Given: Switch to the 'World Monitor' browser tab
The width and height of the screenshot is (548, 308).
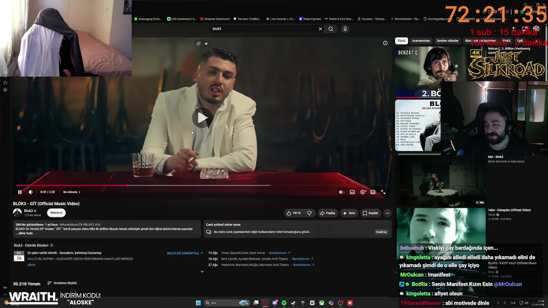Looking at the screenshot, I should [405, 19].
